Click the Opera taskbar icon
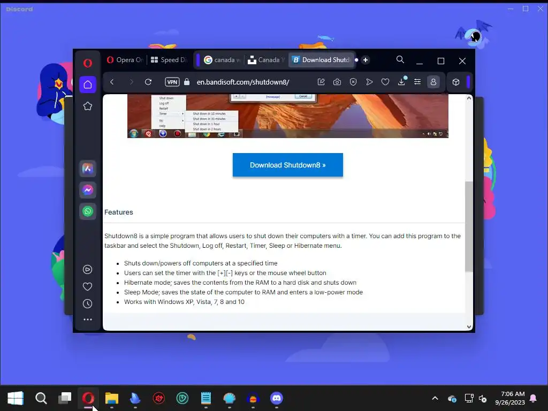 click(88, 398)
